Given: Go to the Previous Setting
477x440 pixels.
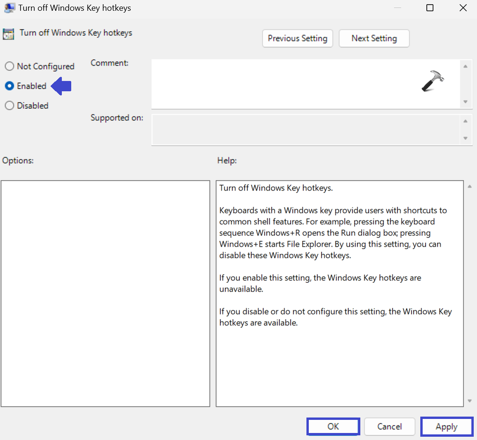Looking at the screenshot, I should tap(298, 38).
